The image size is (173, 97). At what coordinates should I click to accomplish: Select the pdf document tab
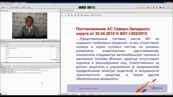(67, 13)
